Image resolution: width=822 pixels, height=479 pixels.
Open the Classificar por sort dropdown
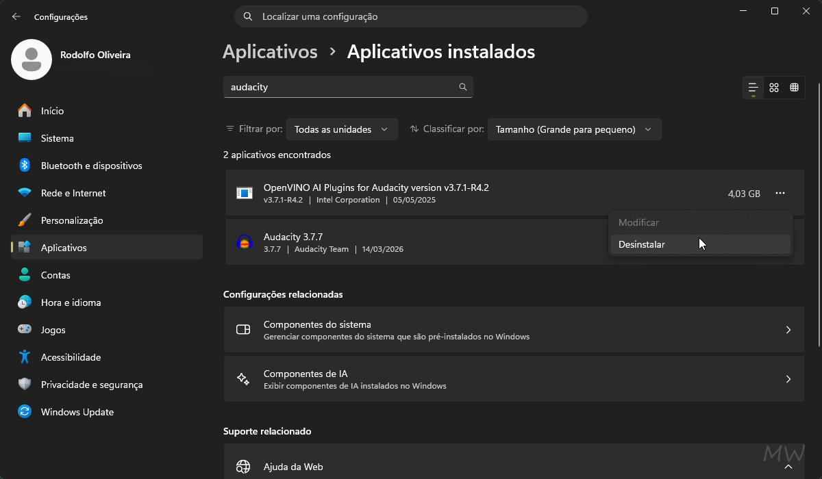point(574,129)
